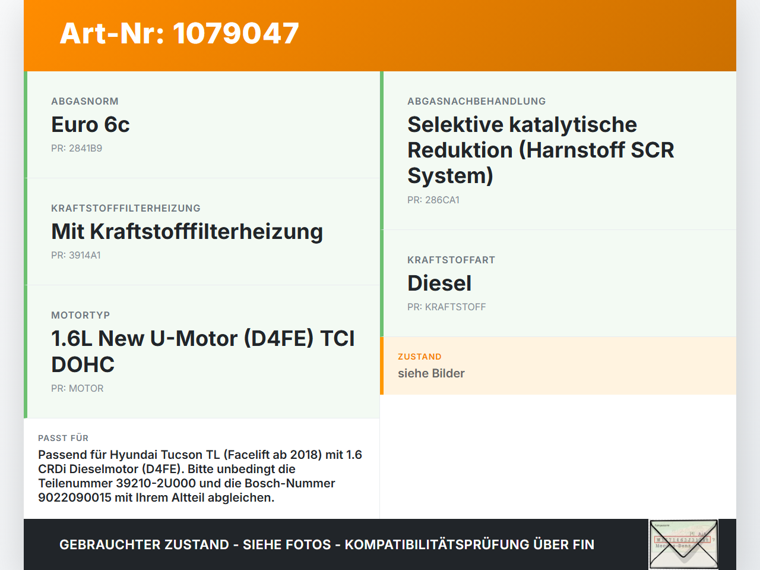This screenshot has width=760, height=570.
Task: Select the KRAFTSTOFFART label
Action: click(x=451, y=260)
